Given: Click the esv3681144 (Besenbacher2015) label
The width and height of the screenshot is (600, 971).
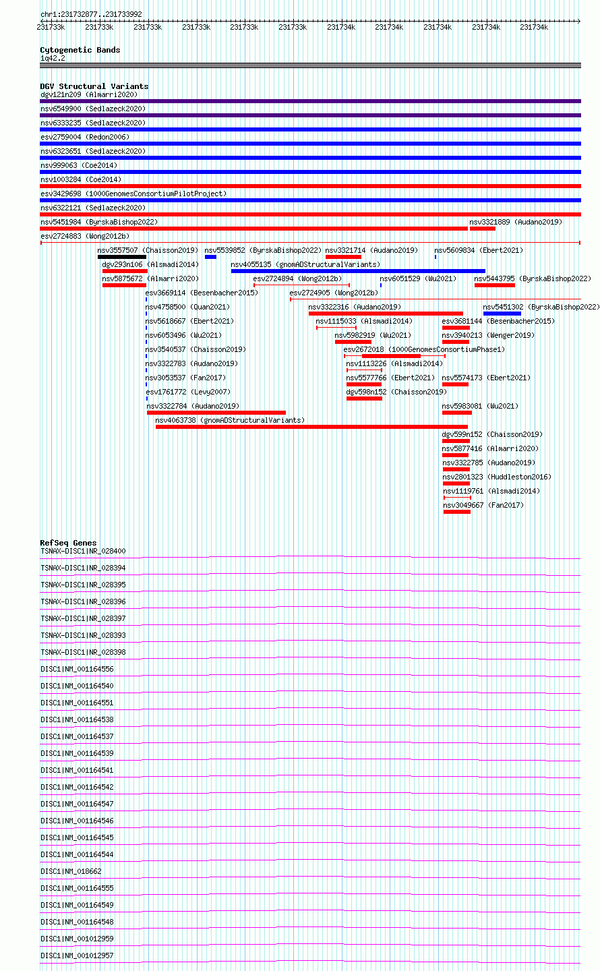Looking at the screenshot, I should (498, 321).
